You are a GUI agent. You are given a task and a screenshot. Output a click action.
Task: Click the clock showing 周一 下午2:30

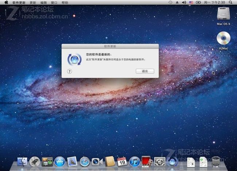pos(214,3)
